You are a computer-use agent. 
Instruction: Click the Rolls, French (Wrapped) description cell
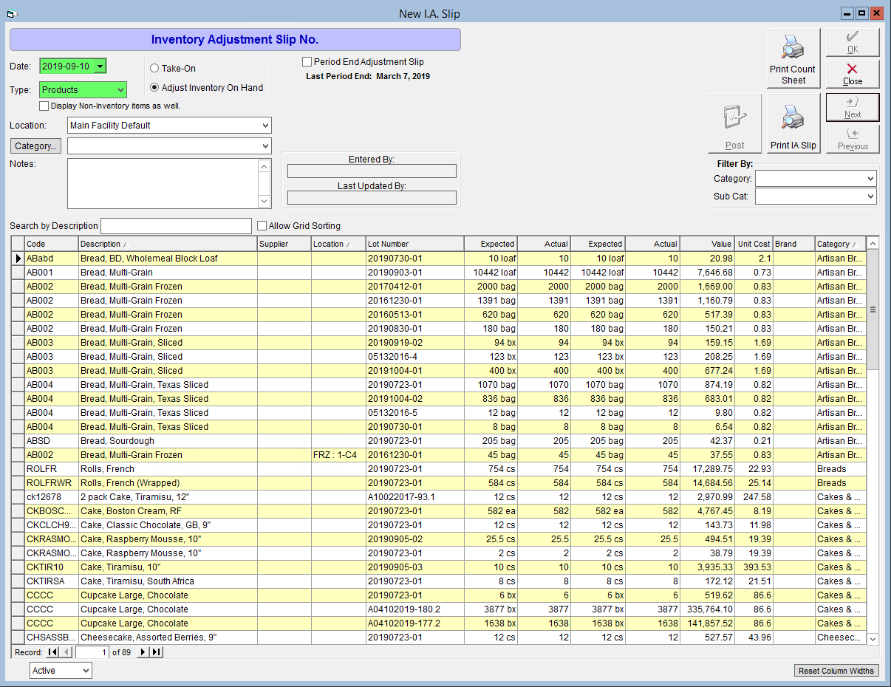tap(168, 483)
